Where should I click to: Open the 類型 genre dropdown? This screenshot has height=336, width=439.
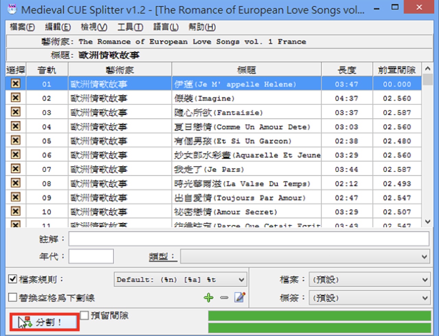click(305, 257)
